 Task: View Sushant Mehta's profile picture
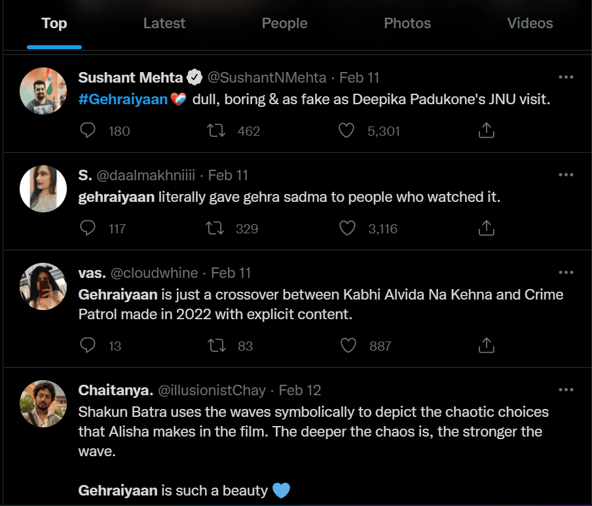(x=44, y=91)
